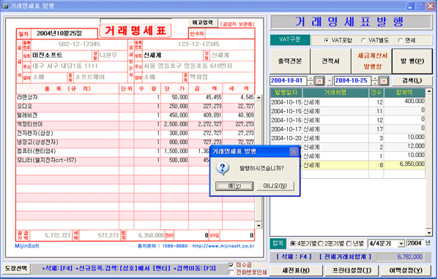Open the 4/4분기 quarter dropdown
The width and height of the screenshot is (438, 279).
(401, 244)
